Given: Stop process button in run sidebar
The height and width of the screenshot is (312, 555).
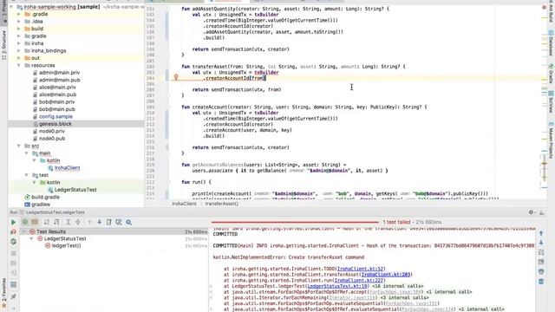Looking at the screenshot, I should pyautogui.click(x=13, y=253).
